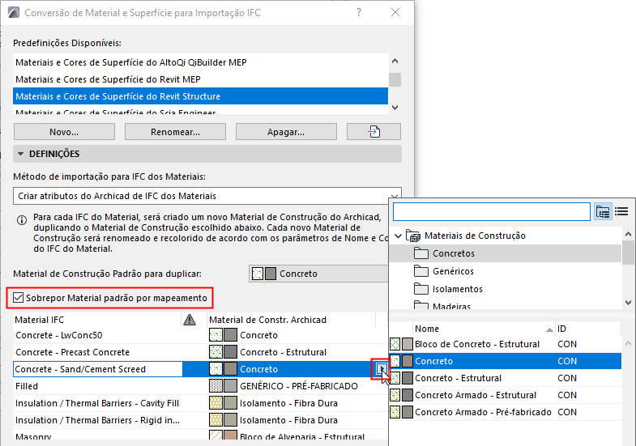Click Material de Constr. Archicad column header
Viewport: 636px width, 446px height.
tap(291, 320)
